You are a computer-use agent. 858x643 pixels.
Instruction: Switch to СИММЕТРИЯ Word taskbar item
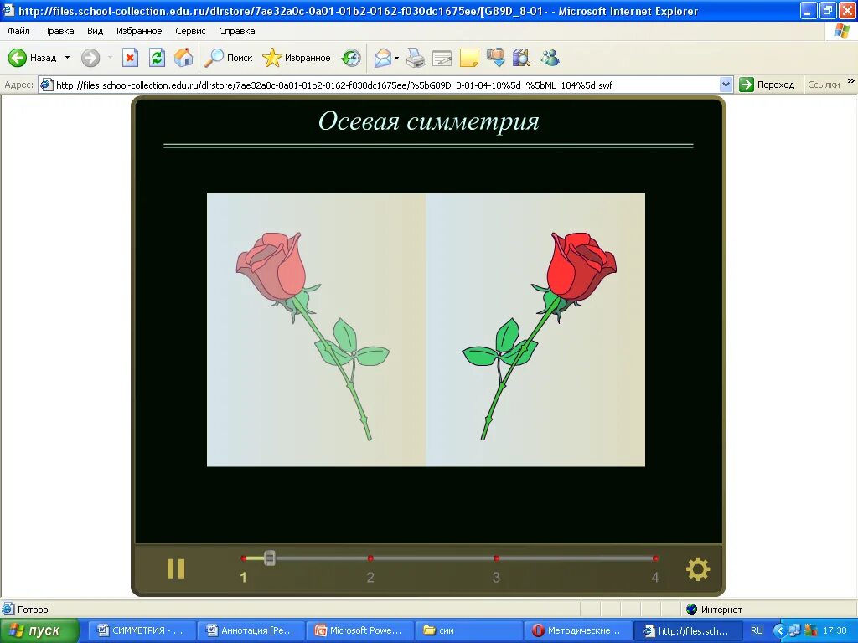140,631
